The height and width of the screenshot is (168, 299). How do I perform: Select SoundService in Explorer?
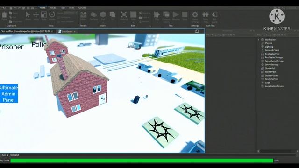tap(271, 79)
